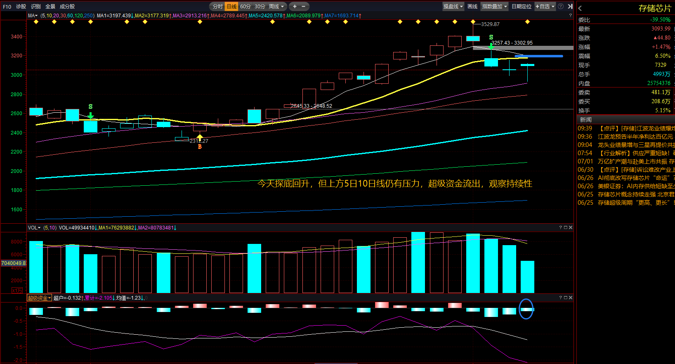
Task: Collapse the side panel with the arrow-bar icon
Action: point(570,7)
